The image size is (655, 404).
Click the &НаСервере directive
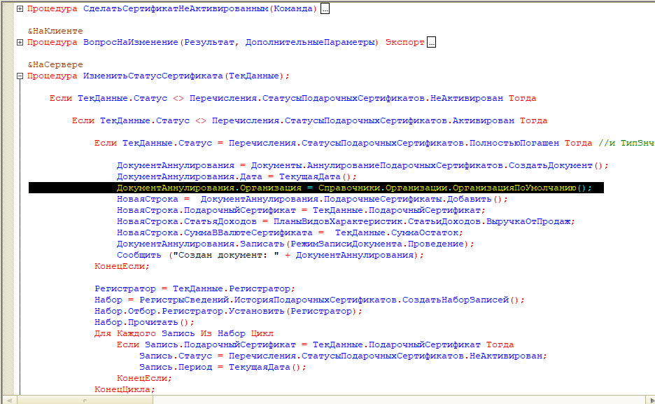click(x=55, y=64)
